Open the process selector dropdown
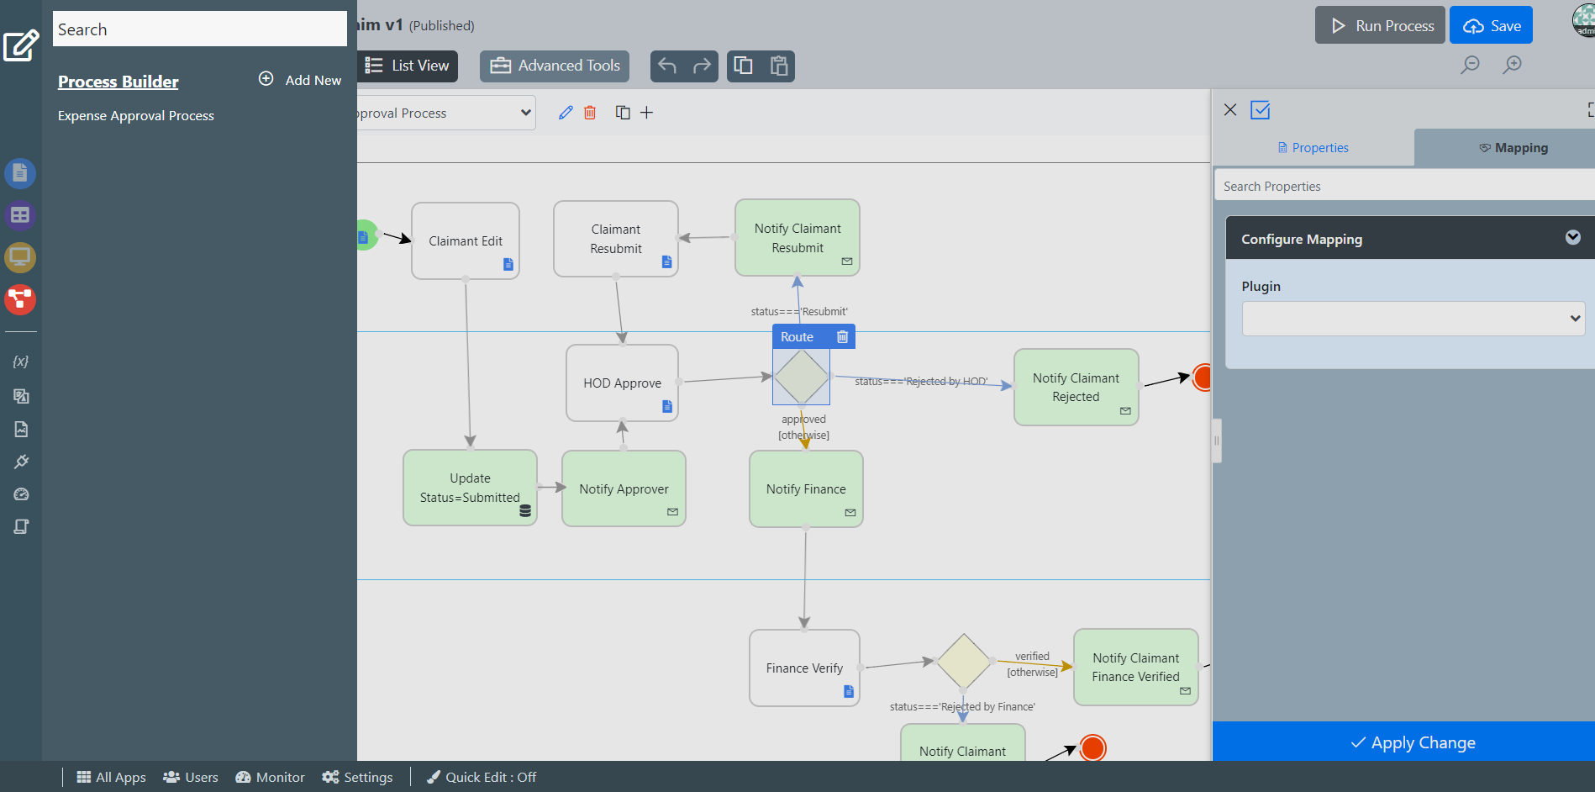The width and height of the screenshot is (1595, 792). click(x=445, y=113)
